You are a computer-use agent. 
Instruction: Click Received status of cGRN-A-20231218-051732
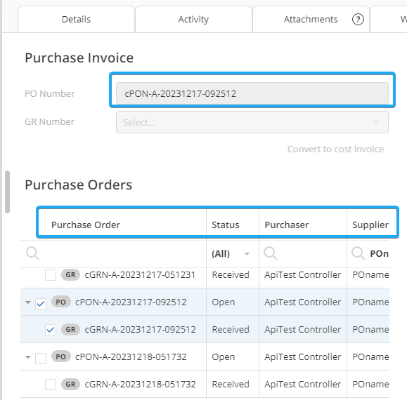click(x=231, y=384)
